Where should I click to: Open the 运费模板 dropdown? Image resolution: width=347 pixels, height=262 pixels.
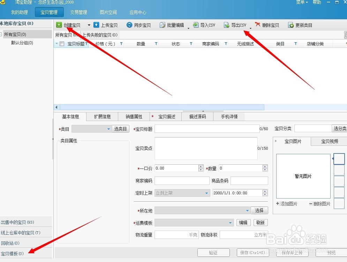tap(194, 223)
